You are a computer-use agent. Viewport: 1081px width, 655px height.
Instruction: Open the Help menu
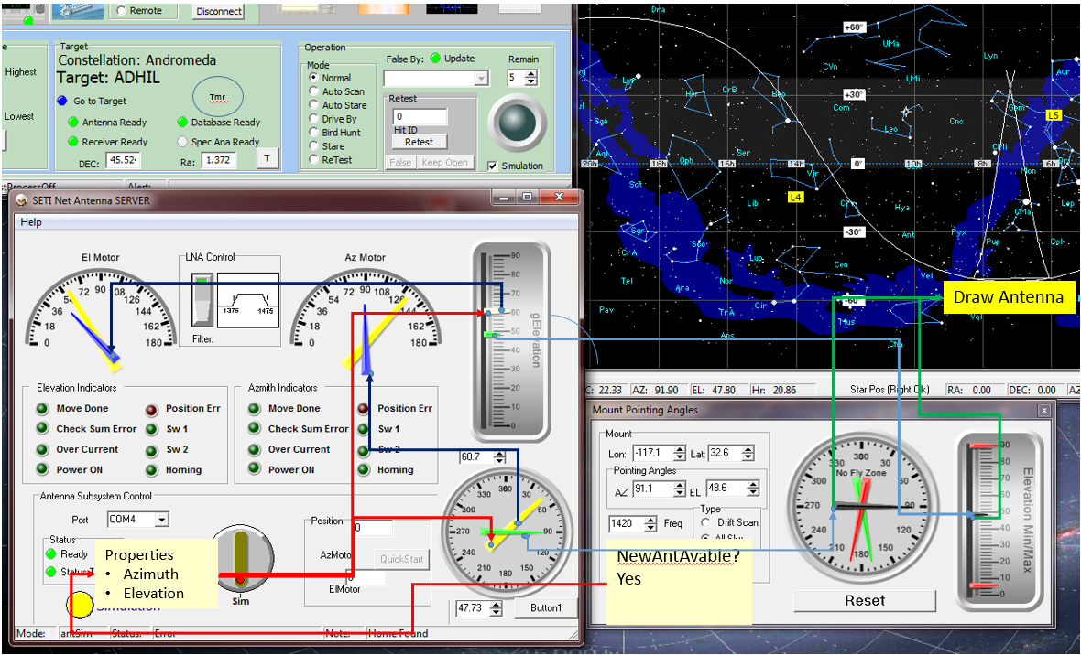[x=31, y=222]
